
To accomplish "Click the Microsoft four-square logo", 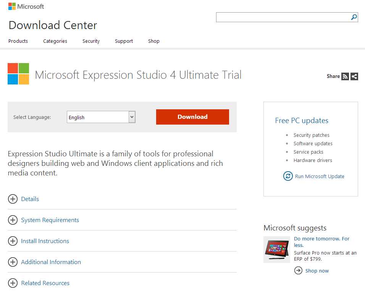I will pos(12,6).
